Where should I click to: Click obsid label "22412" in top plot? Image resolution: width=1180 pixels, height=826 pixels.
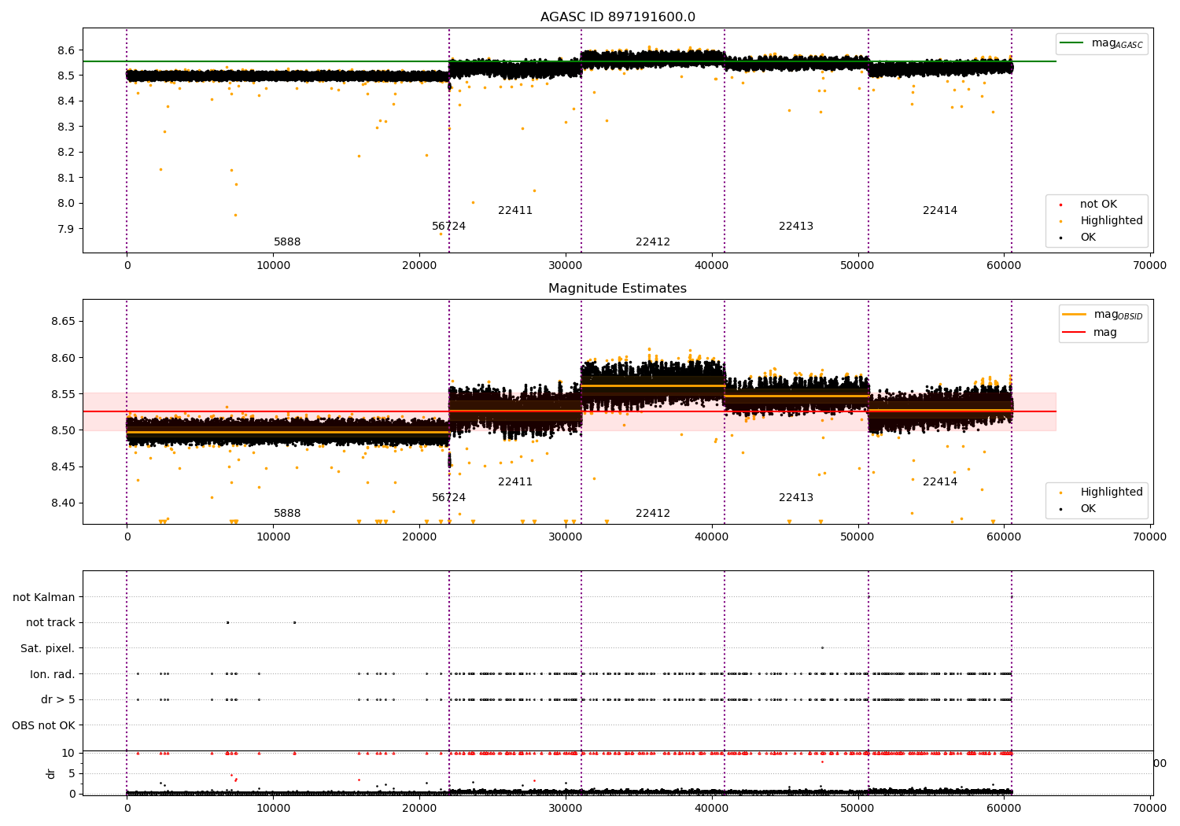(653, 242)
